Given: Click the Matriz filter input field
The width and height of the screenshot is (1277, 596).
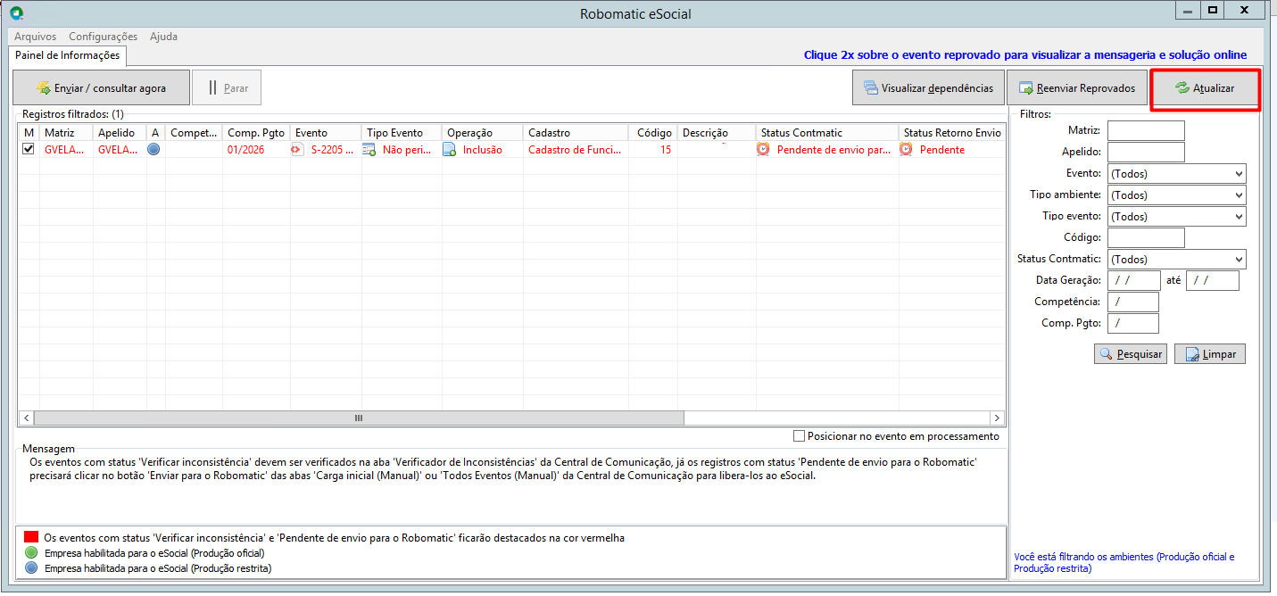Looking at the screenshot, I should point(1146,131).
